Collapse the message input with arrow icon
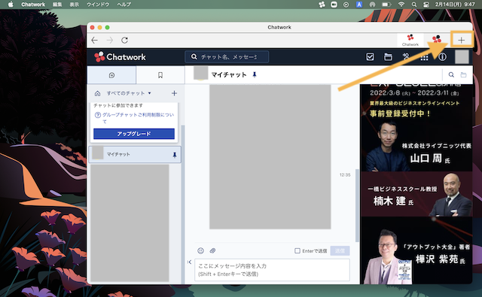Screen dimensions: 482x297 (x=189, y=262)
